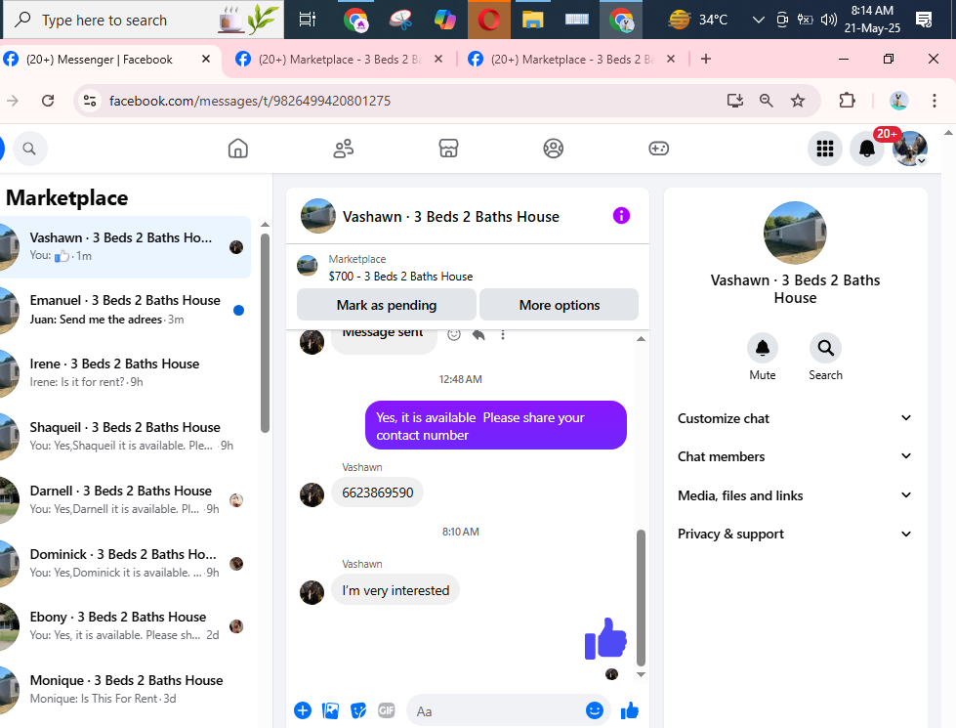956x728 pixels.
Task: Open the Gaming controller icon
Action: (658, 149)
